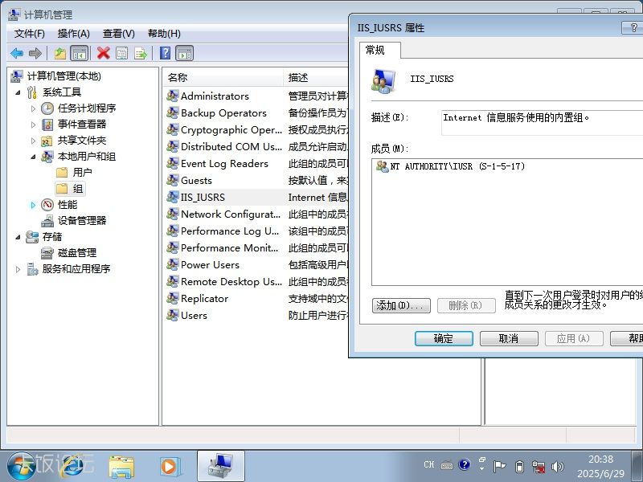Click the network tray icon with red X
643x482 pixels.
click(538, 467)
